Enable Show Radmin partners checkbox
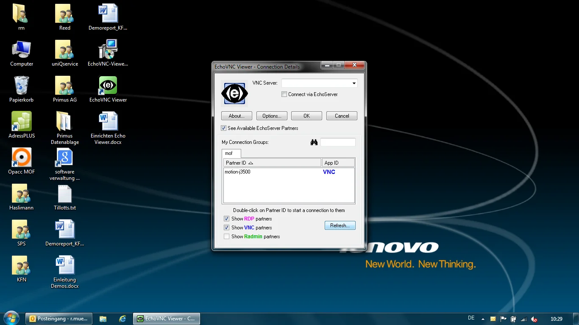 click(x=226, y=237)
